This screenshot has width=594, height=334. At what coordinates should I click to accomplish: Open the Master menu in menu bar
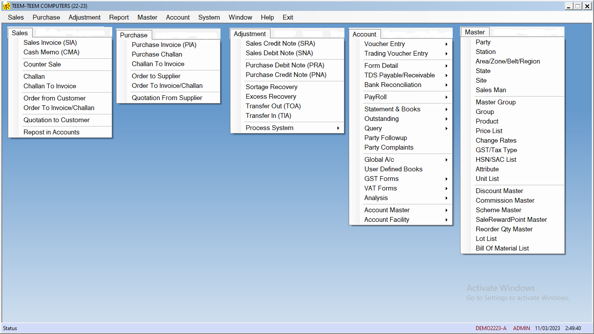pos(147,17)
